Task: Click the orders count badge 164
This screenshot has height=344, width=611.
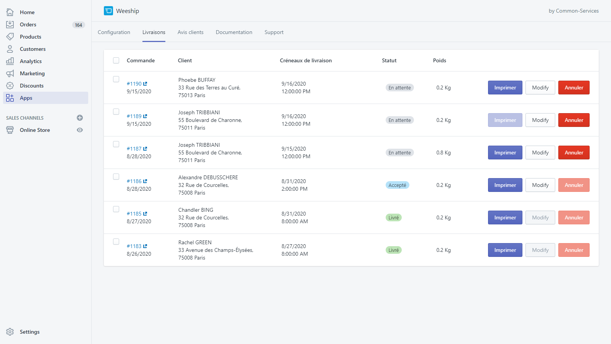Action: [x=78, y=25]
